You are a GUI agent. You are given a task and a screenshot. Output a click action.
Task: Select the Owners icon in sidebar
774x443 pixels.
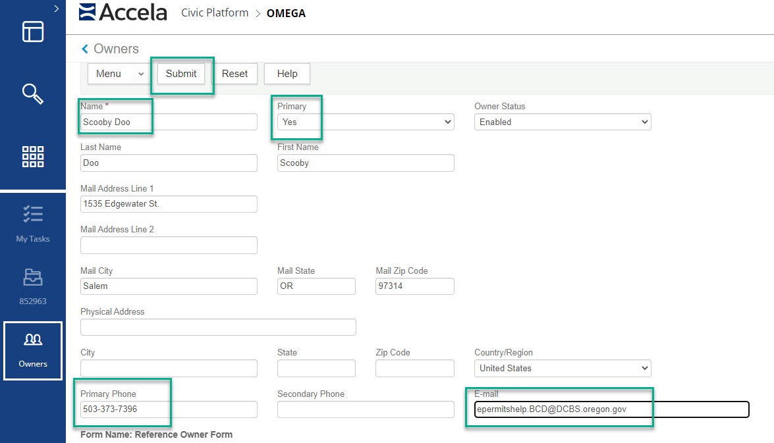(x=33, y=350)
